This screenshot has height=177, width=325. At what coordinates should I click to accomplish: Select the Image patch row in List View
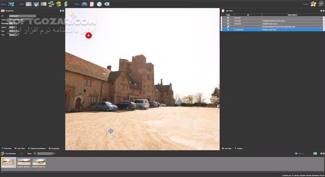coord(272,27)
